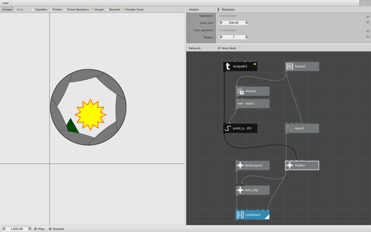Select the divide3 node label

pyautogui.click(x=250, y=91)
